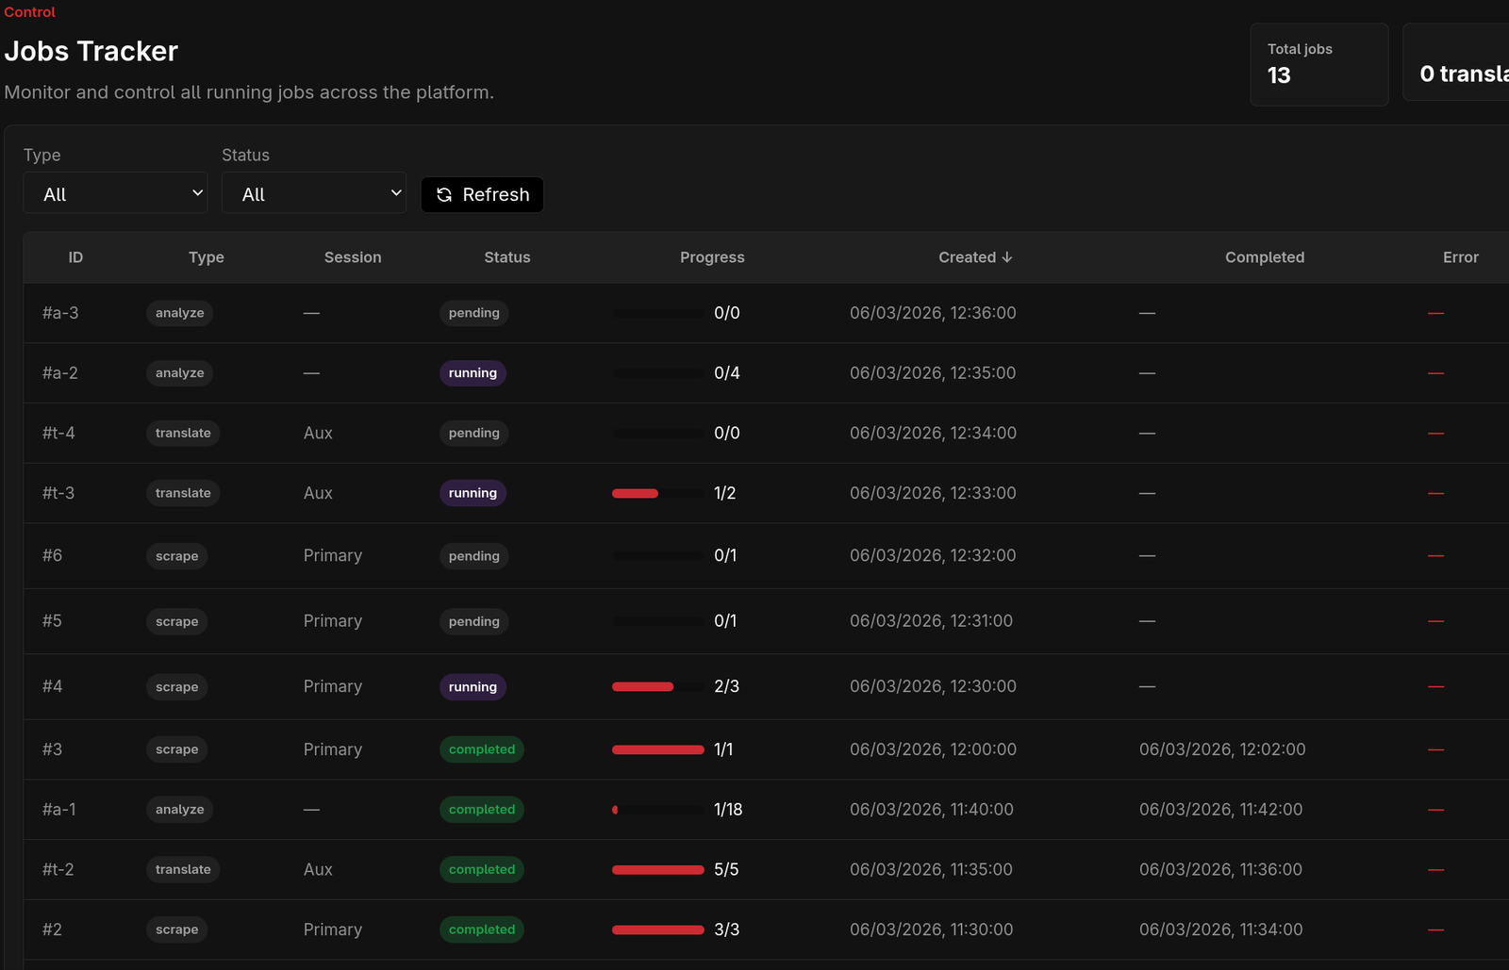1509x970 pixels.
Task: Open the Total jobs card
Action: (1318, 64)
